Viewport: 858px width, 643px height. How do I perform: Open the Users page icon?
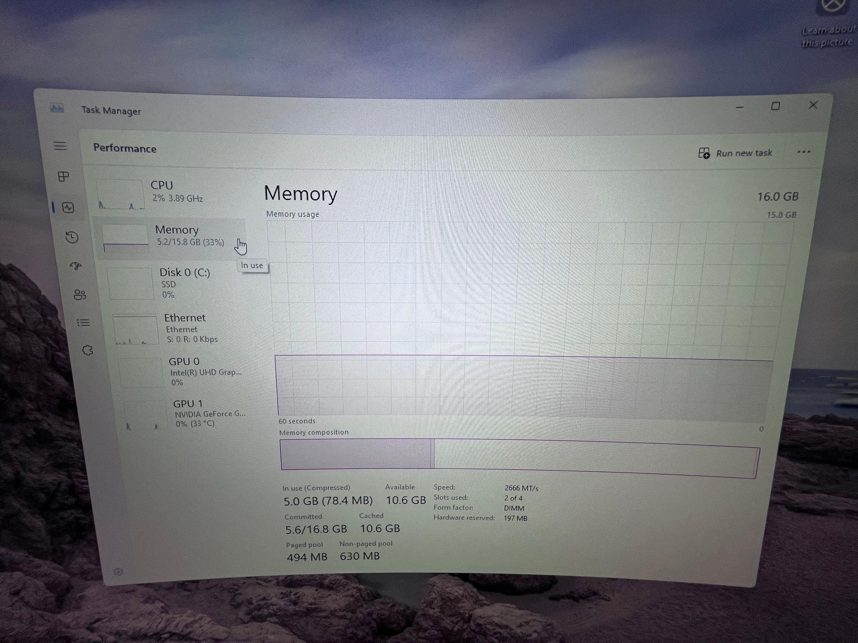click(80, 295)
